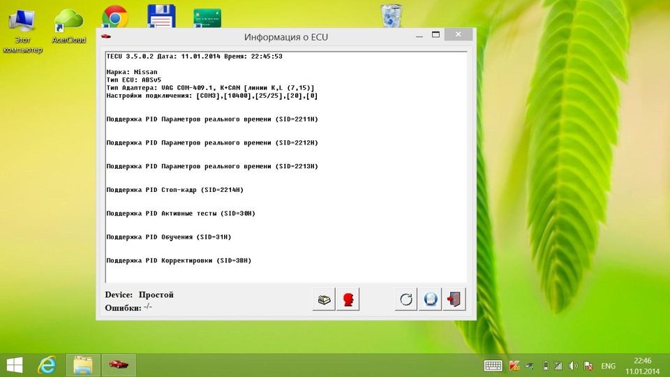Launch Internet Explorer from the taskbar
This screenshot has width=670, height=377.
[x=47, y=365]
